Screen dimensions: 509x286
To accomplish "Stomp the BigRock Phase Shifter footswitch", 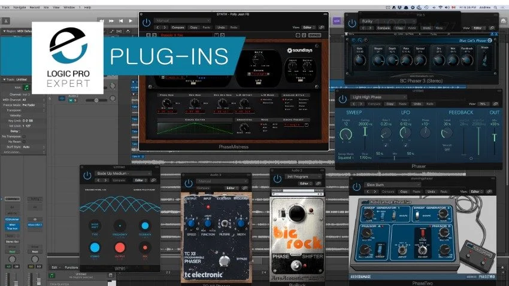I will pyautogui.click(x=296, y=266).
